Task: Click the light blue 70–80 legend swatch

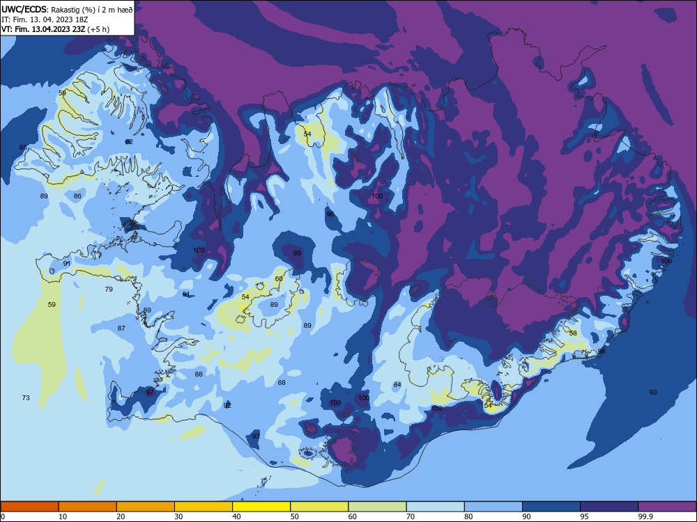Action: (436, 507)
